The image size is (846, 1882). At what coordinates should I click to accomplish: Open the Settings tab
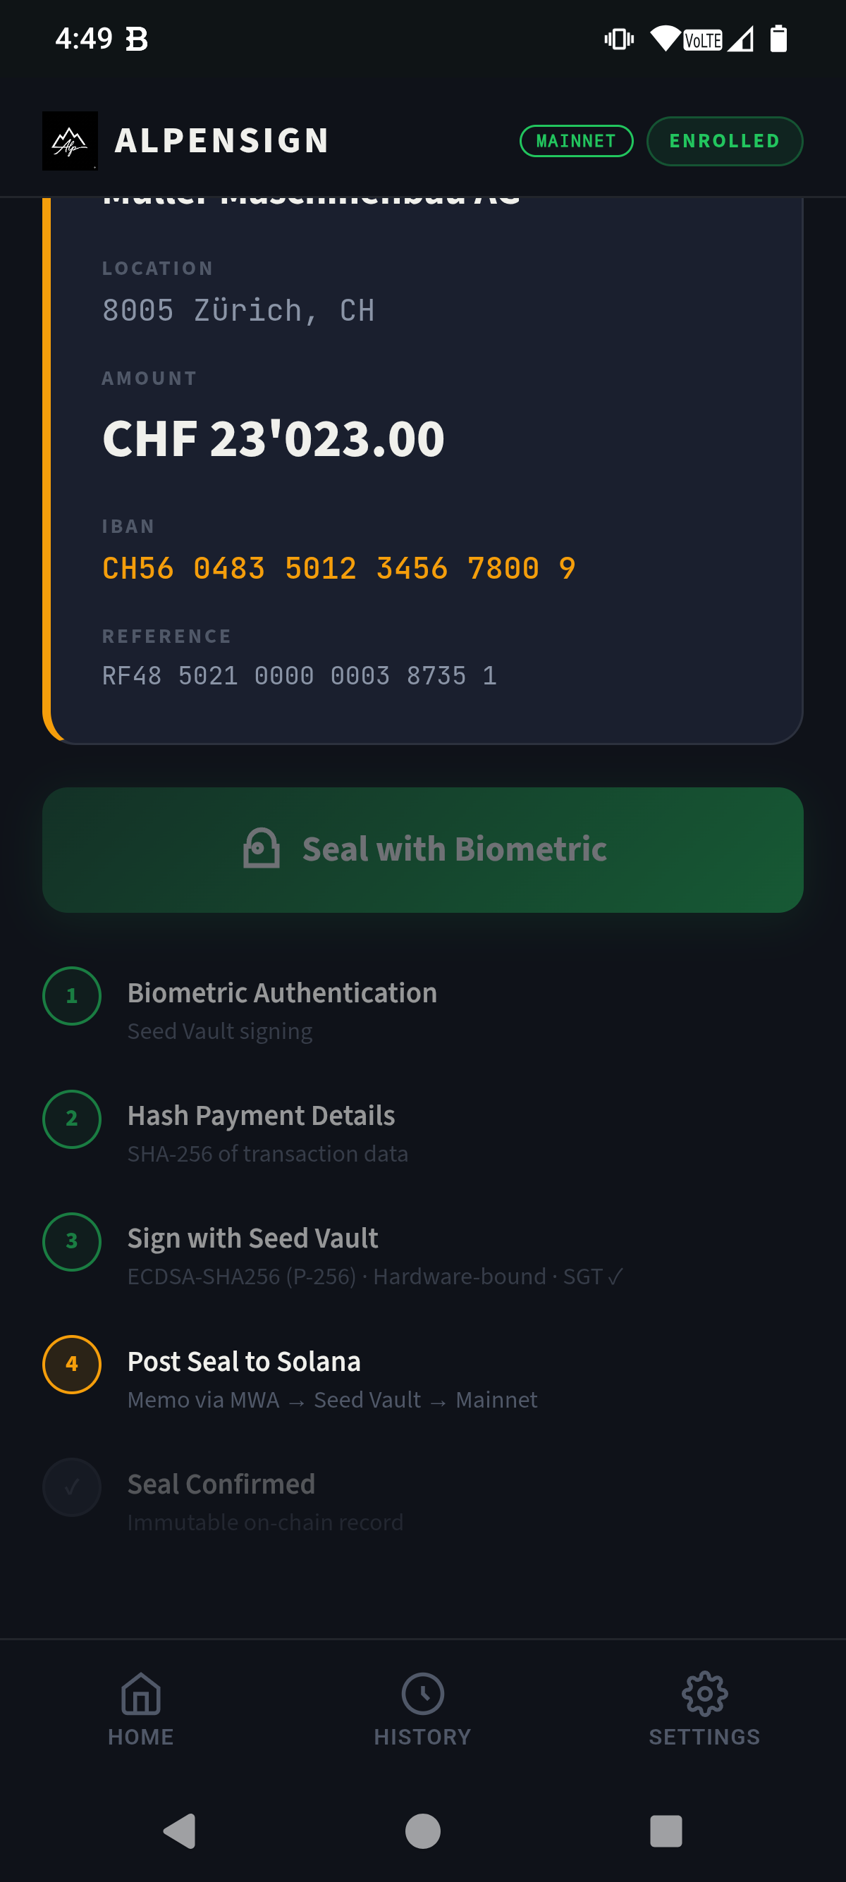(704, 1708)
